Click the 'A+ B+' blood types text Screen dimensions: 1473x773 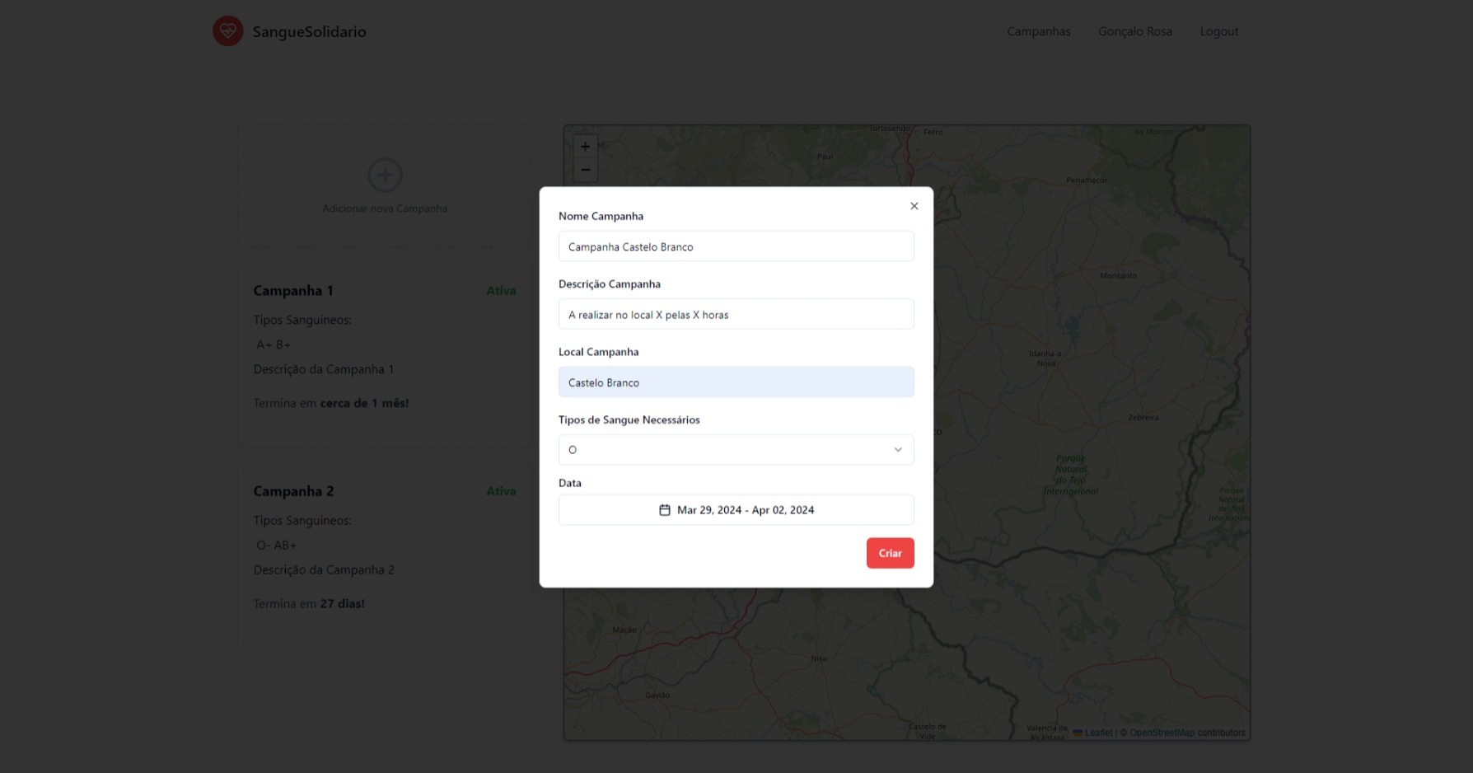coord(274,344)
